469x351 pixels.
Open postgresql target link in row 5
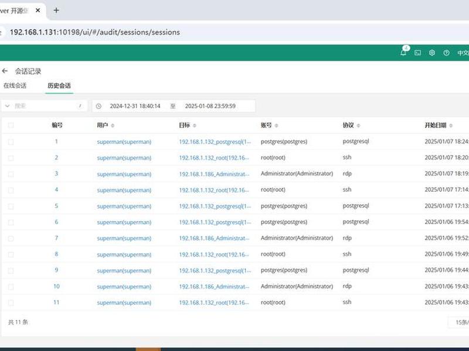tap(215, 207)
